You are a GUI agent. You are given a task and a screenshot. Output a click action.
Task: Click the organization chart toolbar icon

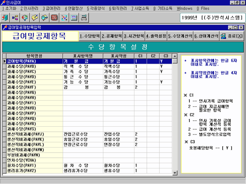[x=16, y=18]
